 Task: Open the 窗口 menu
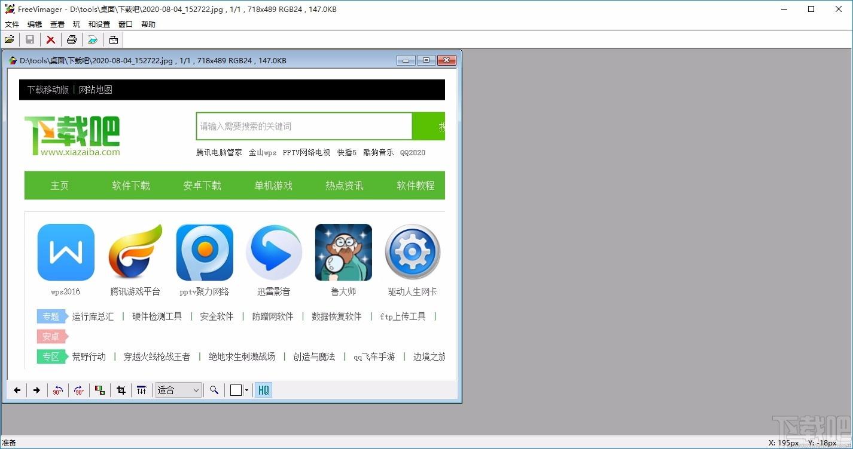[126, 24]
